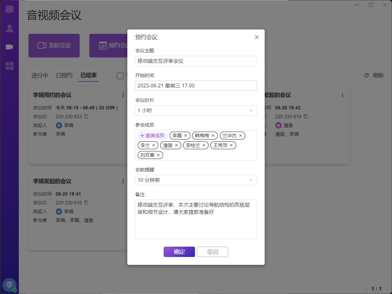Image resolution: width=392 pixels, height=294 pixels.
Task: Click the 会议主题 topic input field
Action: pos(196,61)
